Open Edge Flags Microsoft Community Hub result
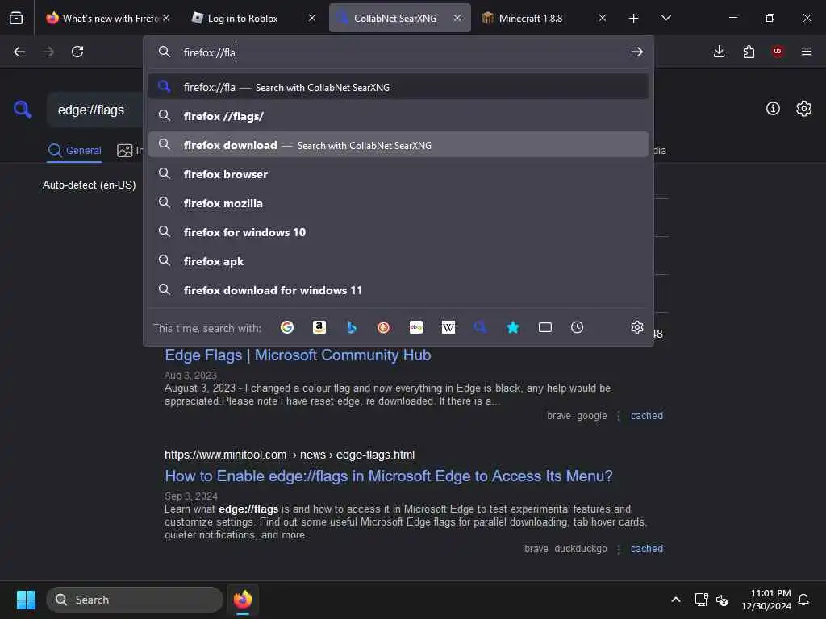 point(298,355)
